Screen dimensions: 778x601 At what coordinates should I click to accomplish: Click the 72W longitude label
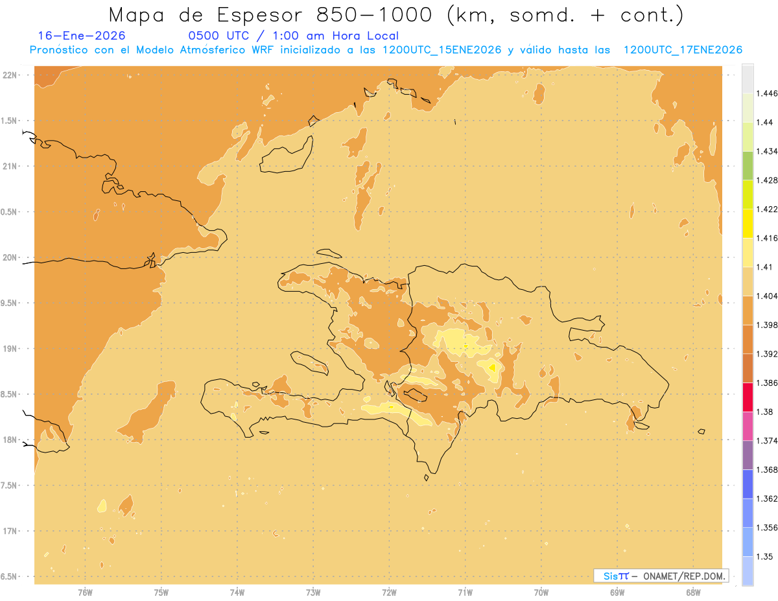389,593
